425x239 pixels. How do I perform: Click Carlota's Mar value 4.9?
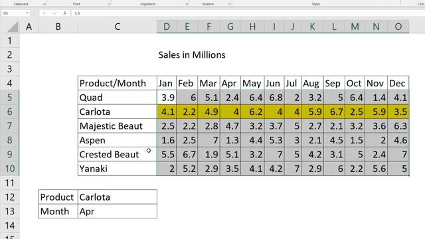(x=209, y=112)
